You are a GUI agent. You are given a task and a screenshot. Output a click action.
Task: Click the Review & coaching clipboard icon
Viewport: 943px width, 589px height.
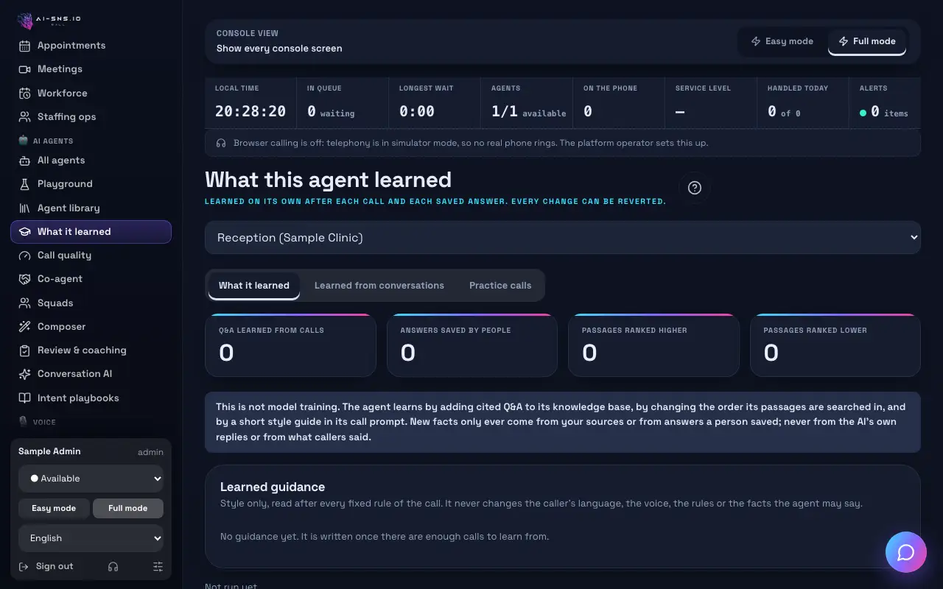[24, 350]
